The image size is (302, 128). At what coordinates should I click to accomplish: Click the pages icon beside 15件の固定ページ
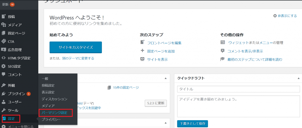point(109,87)
